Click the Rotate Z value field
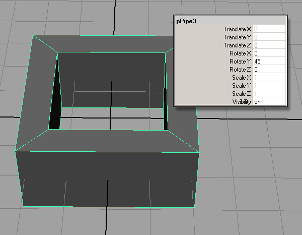This screenshot has height=235, width=302. click(x=269, y=70)
